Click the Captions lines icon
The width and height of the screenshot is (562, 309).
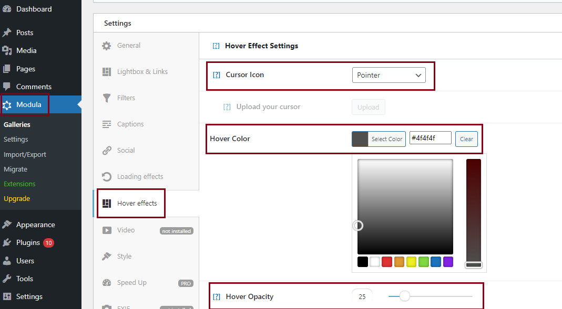pyautogui.click(x=107, y=124)
